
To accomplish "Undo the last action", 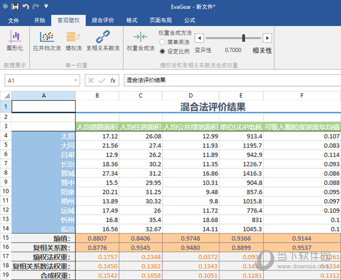I will 26,7.
